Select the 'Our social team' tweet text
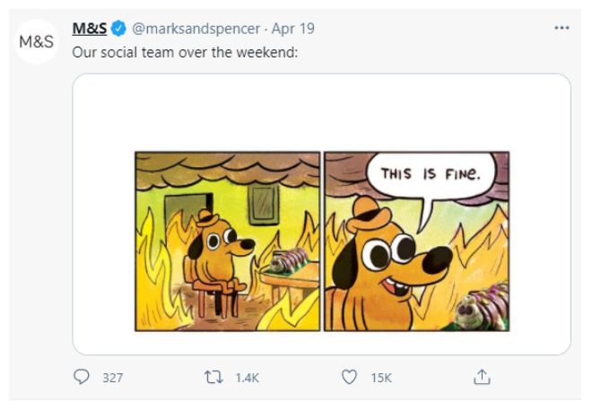592x419 pixels. coord(184,51)
